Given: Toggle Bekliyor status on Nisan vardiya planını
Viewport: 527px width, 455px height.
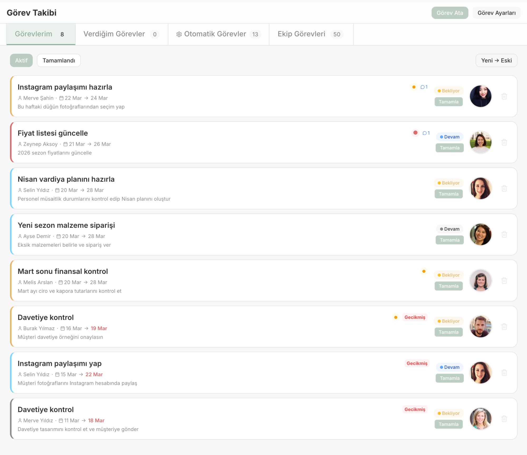Looking at the screenshot, I should (x=448, y=183).
